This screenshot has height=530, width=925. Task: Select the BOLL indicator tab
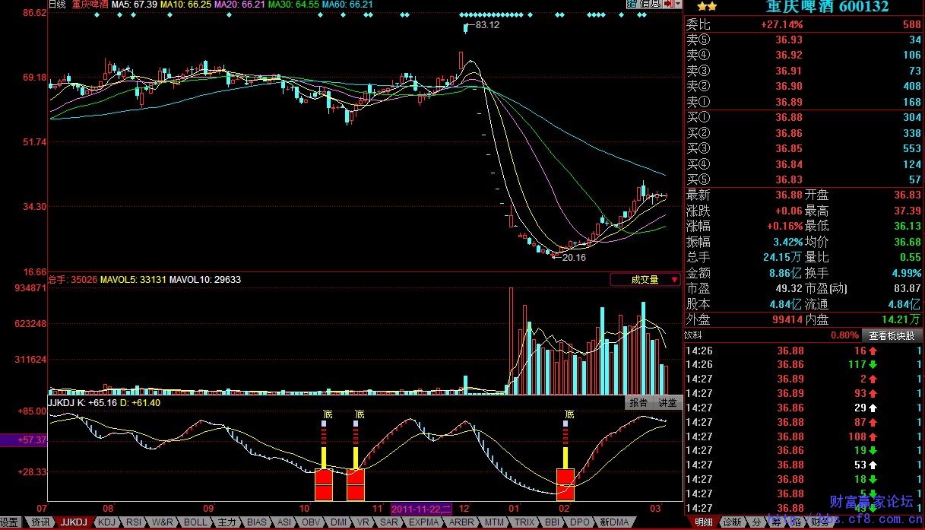click(x=195, y=522)
